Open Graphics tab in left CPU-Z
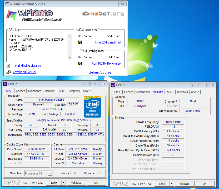The image size is (219, 189). click(74, 91)
